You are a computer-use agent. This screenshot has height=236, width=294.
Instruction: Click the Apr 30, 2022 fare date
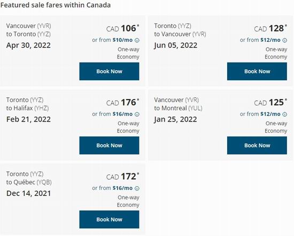(28, 45)
